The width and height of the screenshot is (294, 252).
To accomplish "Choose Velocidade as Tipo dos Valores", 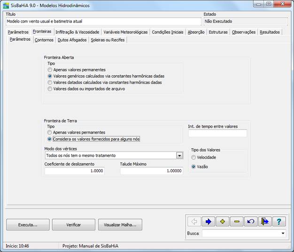I will coord(204,157).
